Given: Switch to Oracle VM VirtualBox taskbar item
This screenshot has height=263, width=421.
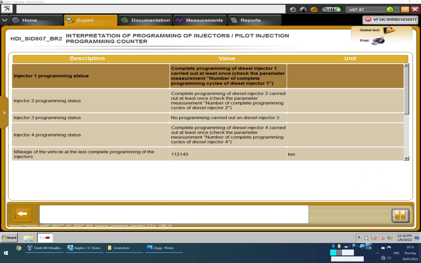Looking at the screenshot, I should pos(45,248).
